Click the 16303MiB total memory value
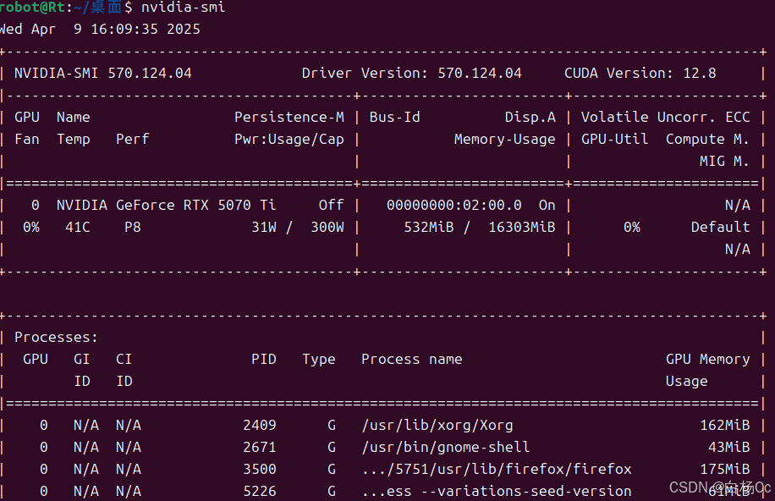Viewport: 775px width, 501px height. pos(522,228)
